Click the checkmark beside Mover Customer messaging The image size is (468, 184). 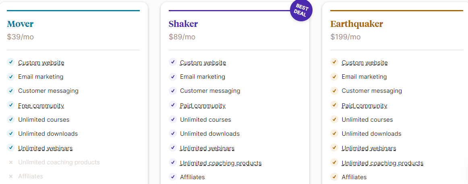pos(11,90)
